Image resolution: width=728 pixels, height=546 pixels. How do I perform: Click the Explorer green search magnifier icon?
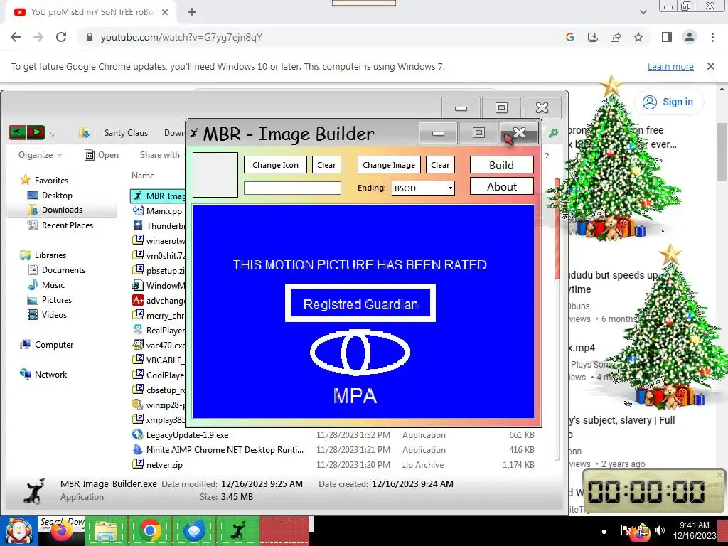click(553, 133)
